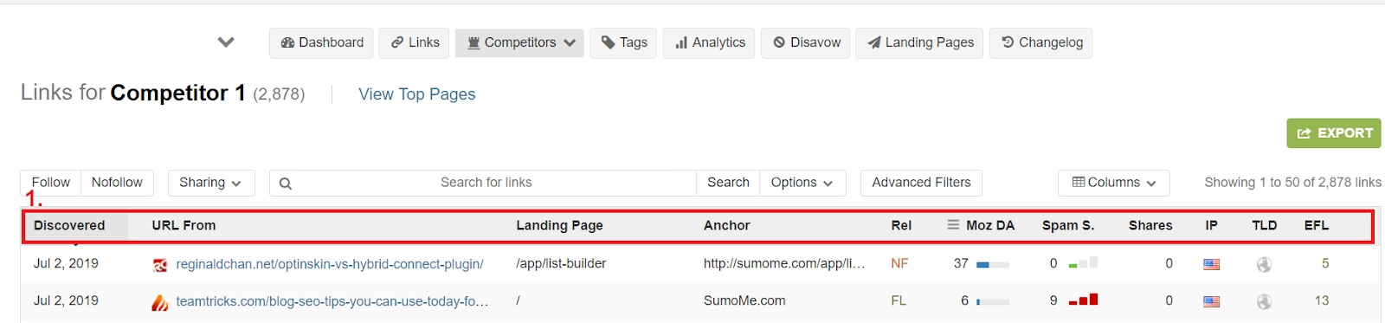The height and width of the screenshot is (323, 1385).
Task: Open the View Top Pages link
Action: pyautogui.click(x=417, y=94)
